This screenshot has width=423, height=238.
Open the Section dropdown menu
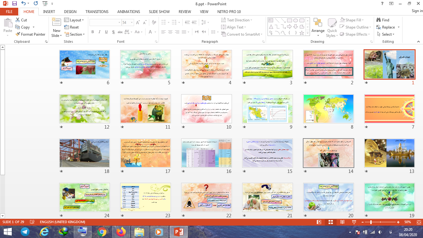click(74, 34)
